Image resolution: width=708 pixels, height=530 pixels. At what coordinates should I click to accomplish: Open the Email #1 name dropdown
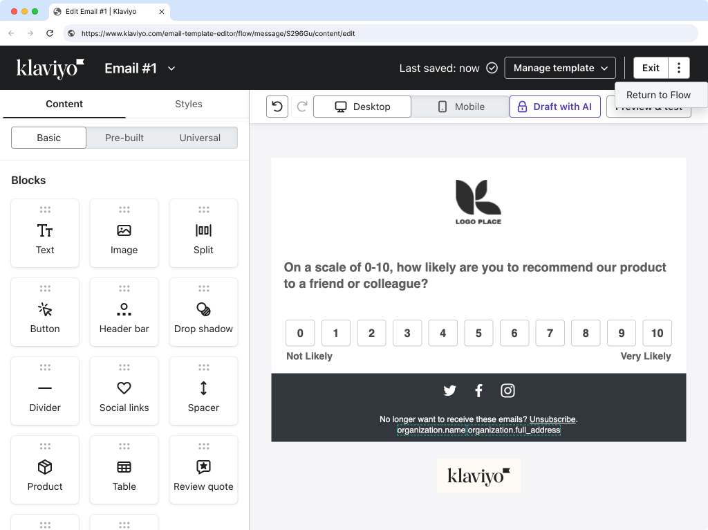(x=140, y=68)
